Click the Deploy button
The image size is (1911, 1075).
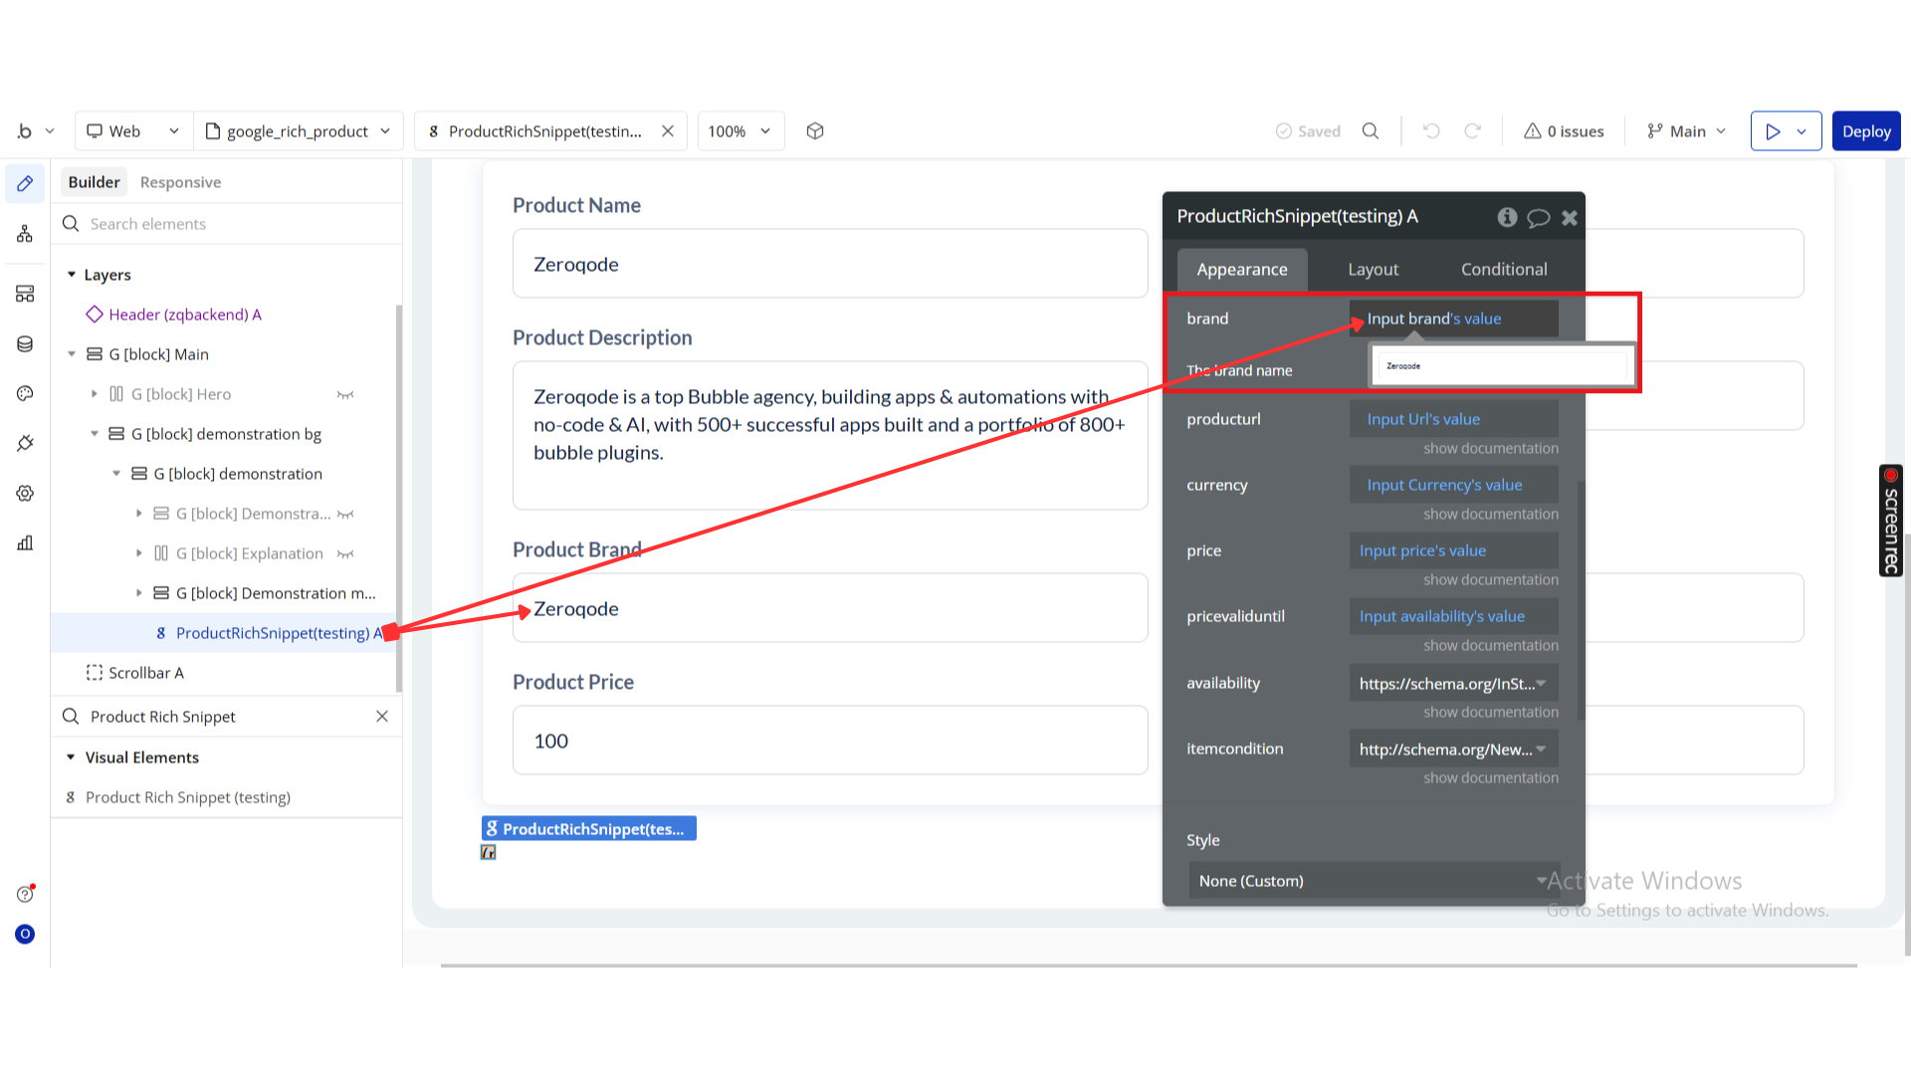[x=1865, y=131]
